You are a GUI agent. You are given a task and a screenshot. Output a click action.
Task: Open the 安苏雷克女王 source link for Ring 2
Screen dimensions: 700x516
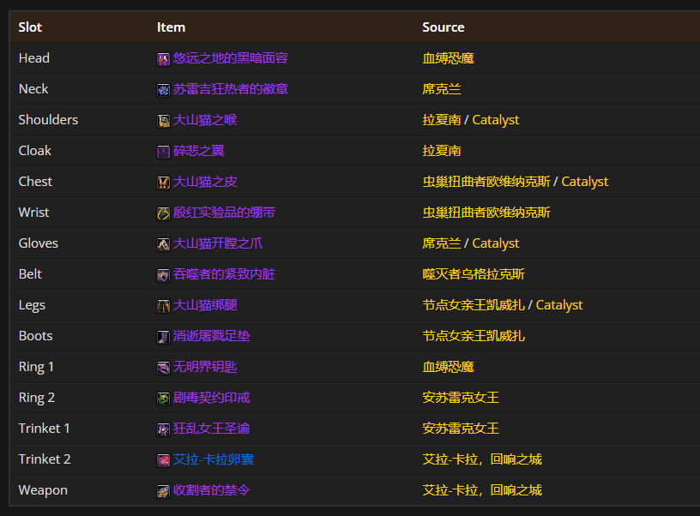click(461, 398)
